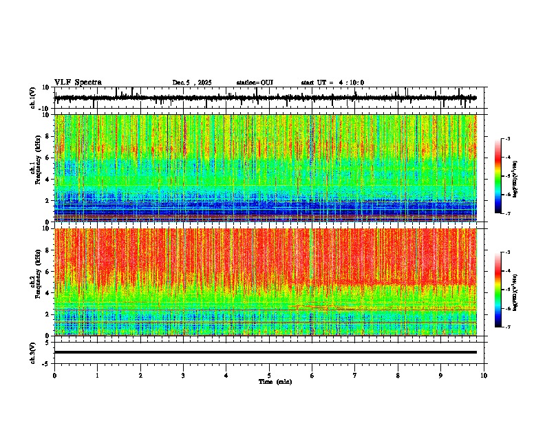Click the "8" tick on ch.2 frequency axis
Screen dimensions: 545x421
click(x=48, y=250)
